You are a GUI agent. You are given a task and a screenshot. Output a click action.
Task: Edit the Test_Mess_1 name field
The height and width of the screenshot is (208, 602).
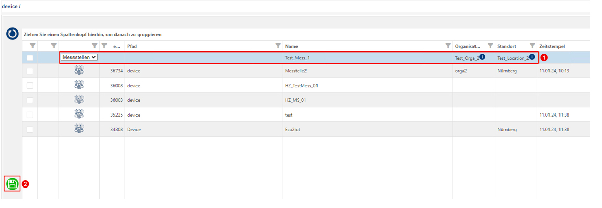(368, 58)
